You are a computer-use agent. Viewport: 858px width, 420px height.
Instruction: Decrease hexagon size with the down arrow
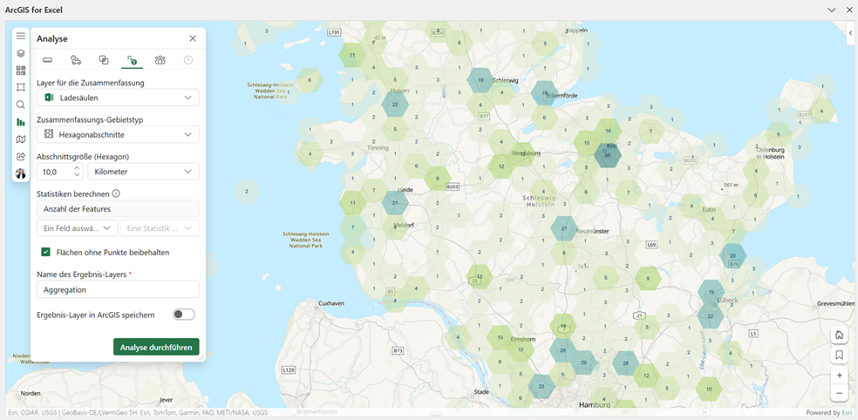[77, 175]
